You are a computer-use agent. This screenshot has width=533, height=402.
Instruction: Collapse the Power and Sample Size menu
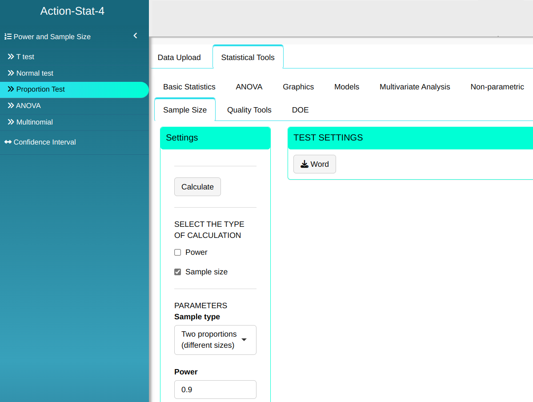pyautogui.click(x=135, y=36)
